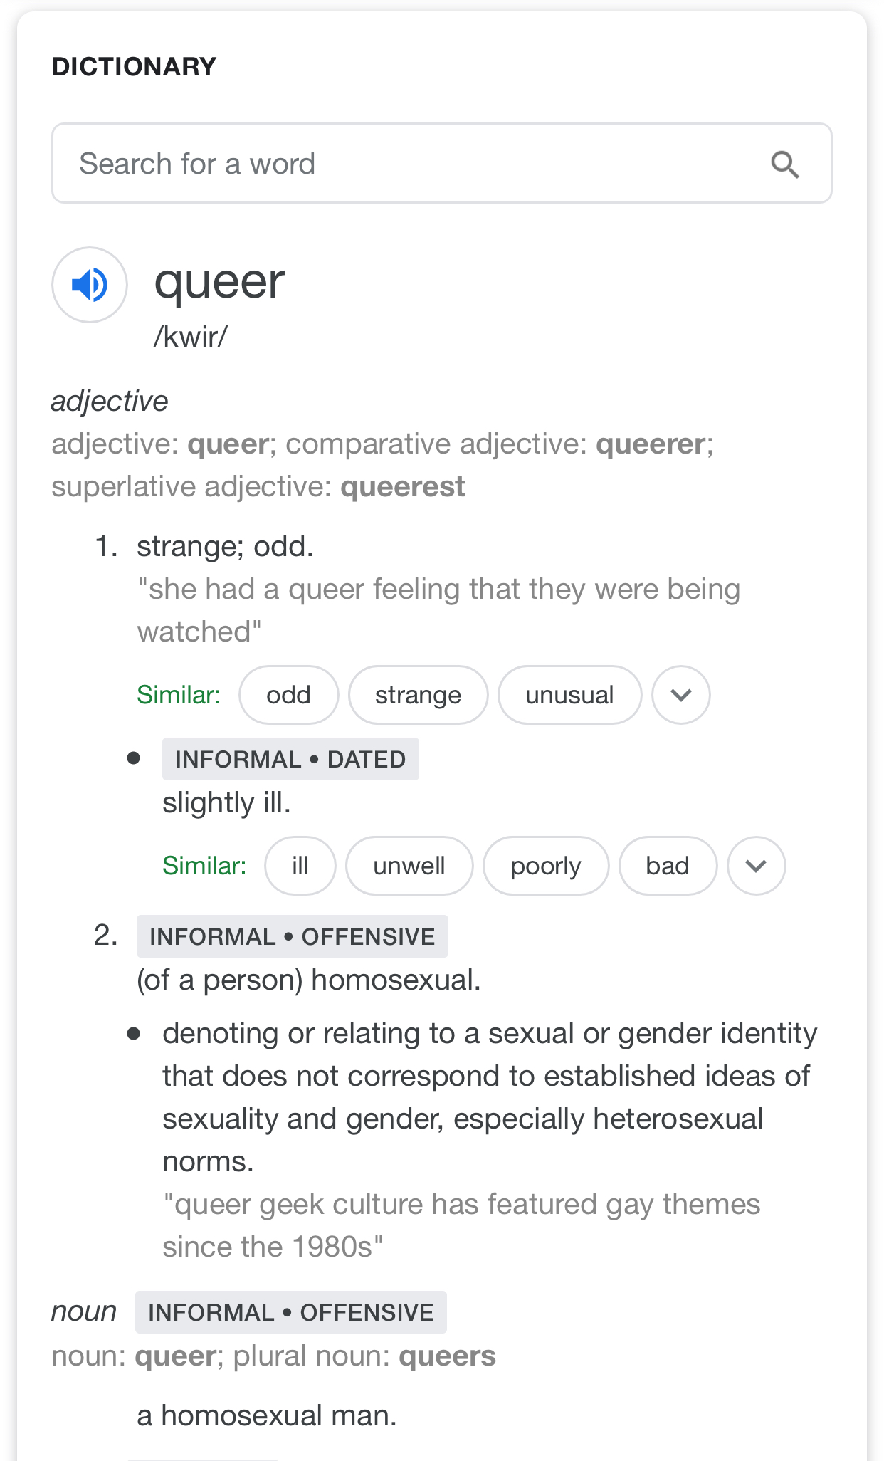Click the bold plural form queers
Screen dimensions: 884x1461
447,1356
